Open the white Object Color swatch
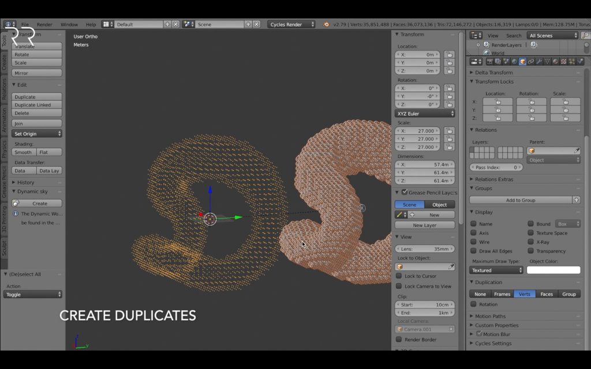 [x=553, y=270]
